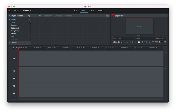This screenshot has height=112, width=176.
Task: Click the red Sequence #1 marker icon
Action: pos(113,15)
